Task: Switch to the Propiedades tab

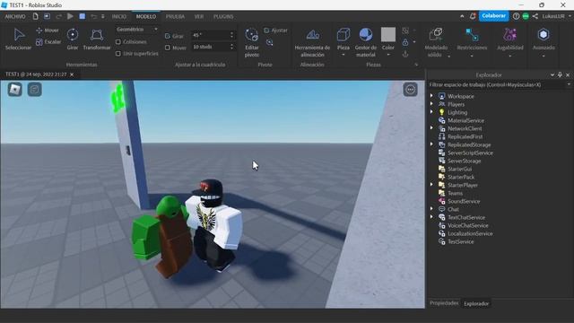Action: pyautogui.click(x=444, y=303)
